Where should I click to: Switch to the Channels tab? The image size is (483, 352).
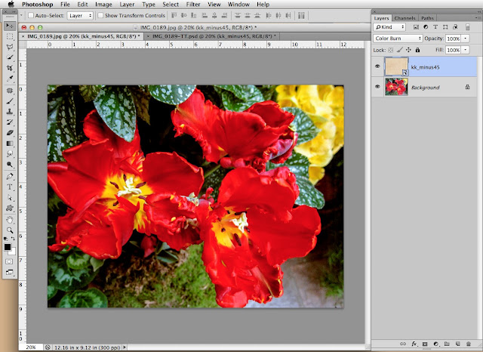405,18
